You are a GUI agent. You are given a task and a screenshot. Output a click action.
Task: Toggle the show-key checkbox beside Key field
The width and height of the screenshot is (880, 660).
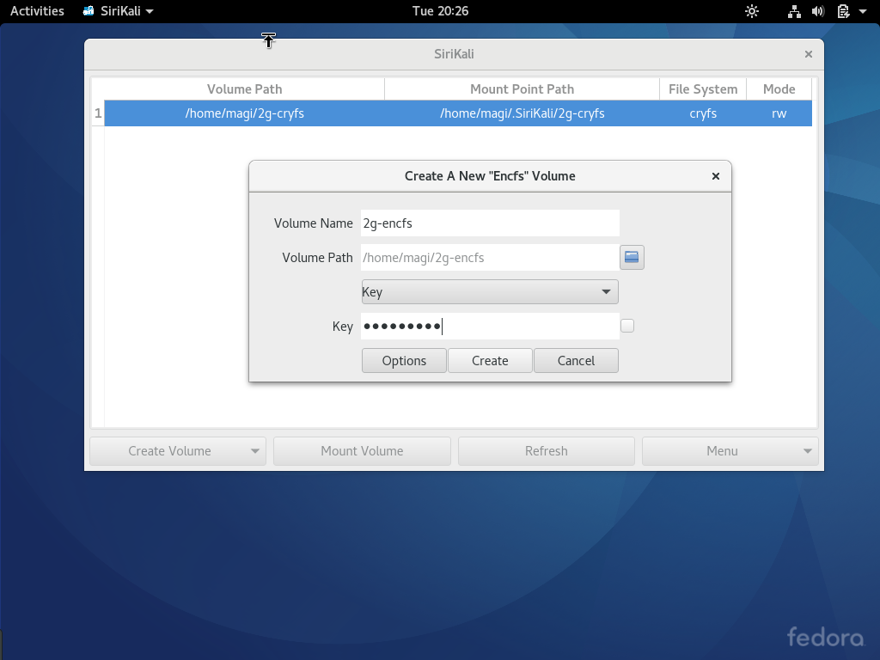coord(627,326)
